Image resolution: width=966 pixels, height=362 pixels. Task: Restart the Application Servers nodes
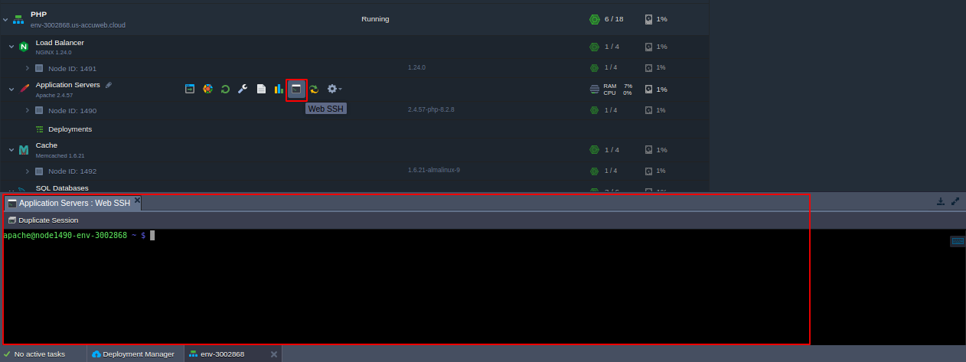(x=225, y=90)
